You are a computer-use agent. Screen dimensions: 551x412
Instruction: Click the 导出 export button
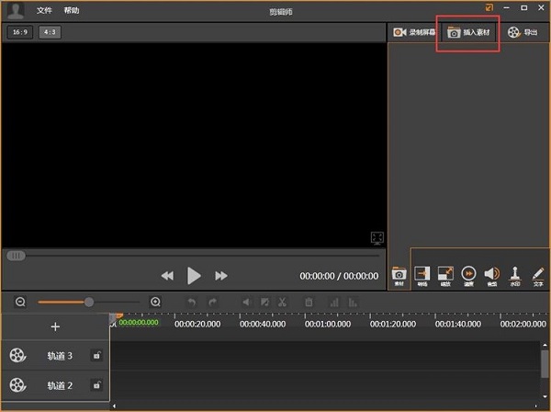coord(522,32)
